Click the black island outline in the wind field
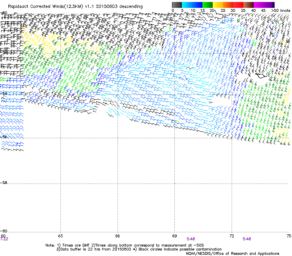The height and width of the screenshot is (256, 292). [261, 76]
